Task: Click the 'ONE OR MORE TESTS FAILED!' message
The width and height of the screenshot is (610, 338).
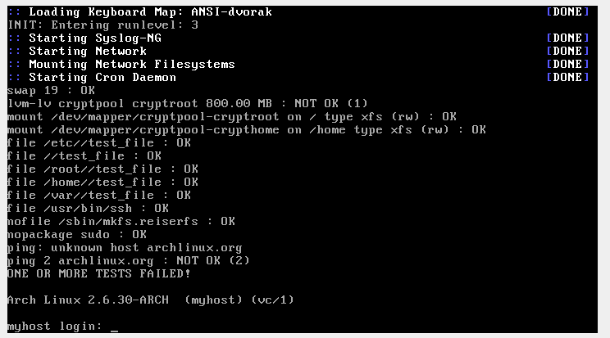Action: pyautogui.click(x=98, y=273)
